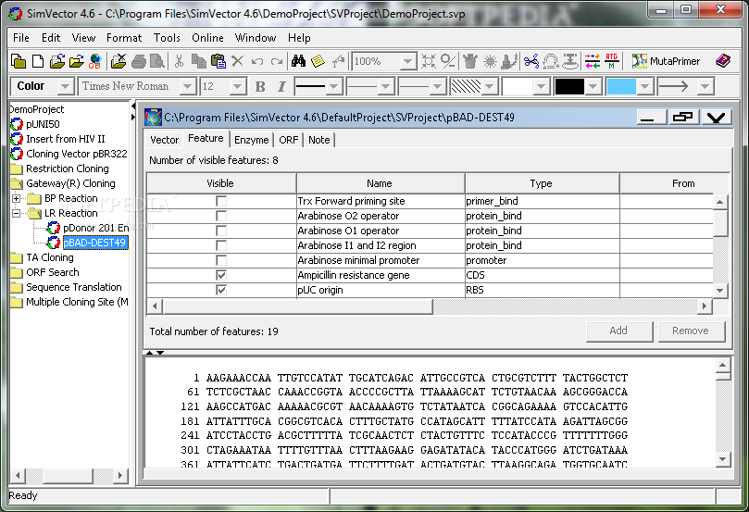Click the print icon in the toolbar
Image resolution: width=749 pixels, height=512 pixels.
139,61
